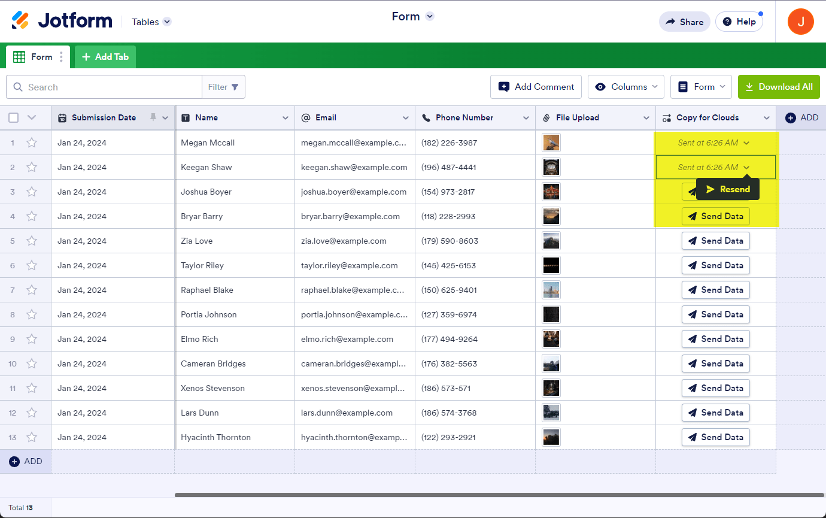826x518 pixels.
Task: Click the Download All button
Action: [x=779, y=87]
